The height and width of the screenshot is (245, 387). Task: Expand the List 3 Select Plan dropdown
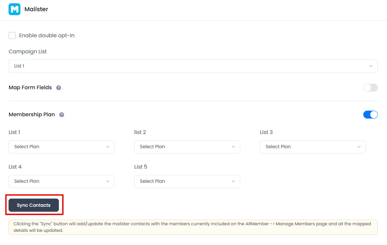click(x=313, y=147)
